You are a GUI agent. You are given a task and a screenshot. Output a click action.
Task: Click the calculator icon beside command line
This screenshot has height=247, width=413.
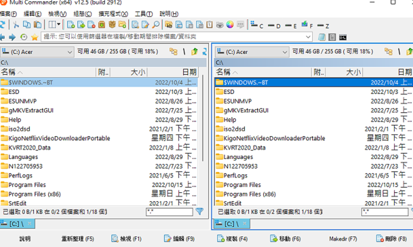pyautogui.click(x=332, y=37)
